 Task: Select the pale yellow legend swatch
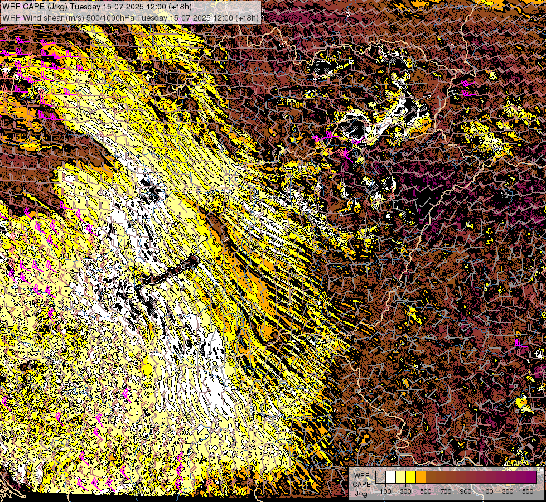coord(401,477)
